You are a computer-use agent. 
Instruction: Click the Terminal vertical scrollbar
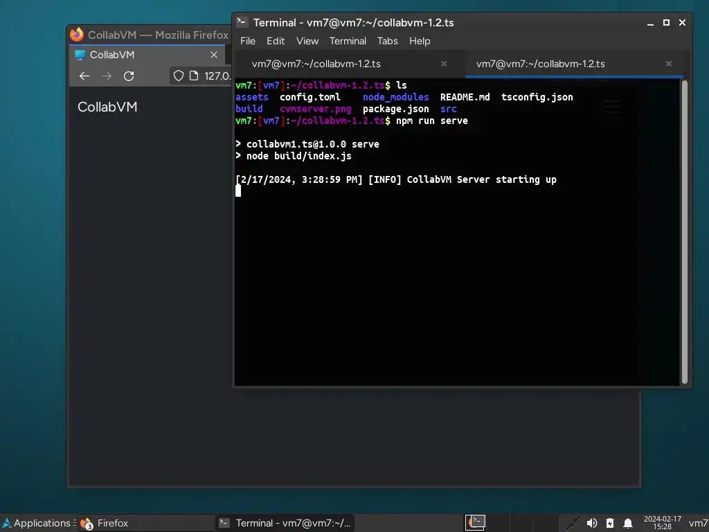(x=685, y=231)
